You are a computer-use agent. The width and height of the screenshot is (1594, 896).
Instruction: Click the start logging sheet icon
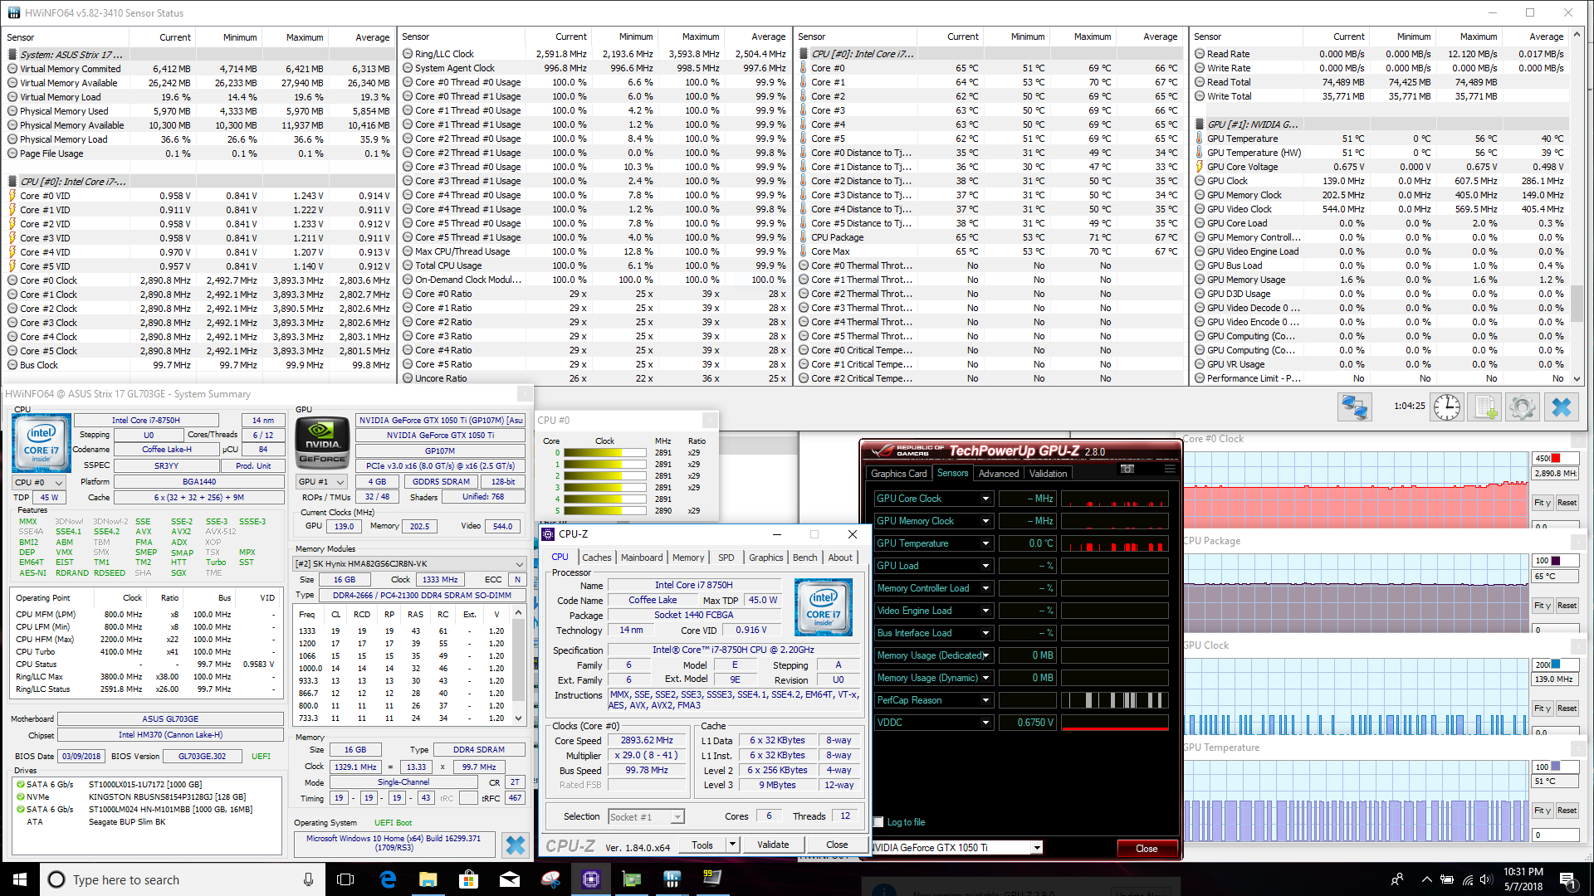(x=1484, y=407)
